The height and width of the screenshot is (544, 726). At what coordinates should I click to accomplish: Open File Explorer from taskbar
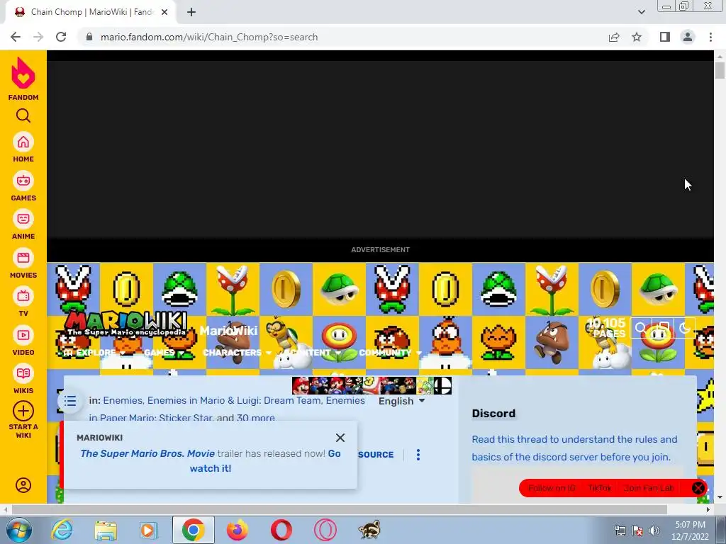(106, 530)
